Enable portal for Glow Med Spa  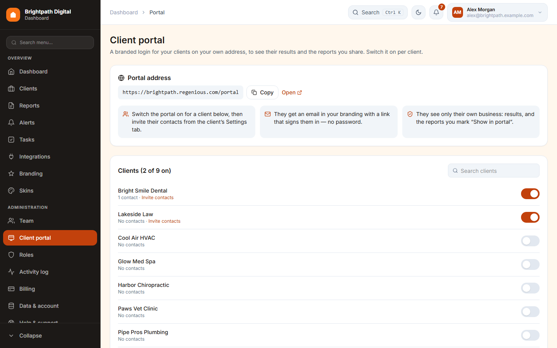[x=530, y=264]
